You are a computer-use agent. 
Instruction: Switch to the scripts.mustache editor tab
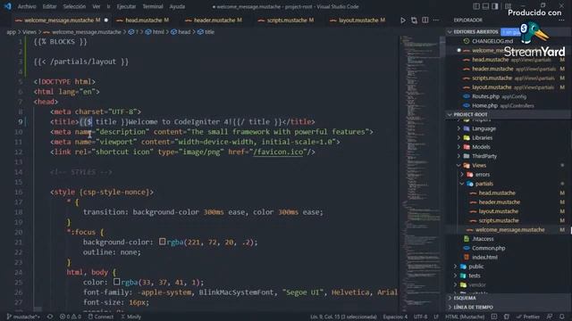(x=286, y=21)
